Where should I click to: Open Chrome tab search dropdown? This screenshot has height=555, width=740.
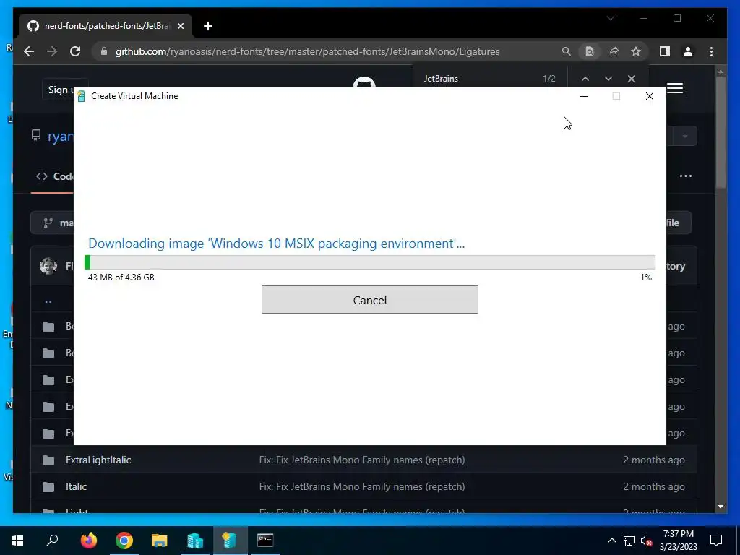click(x=610, y=18)
